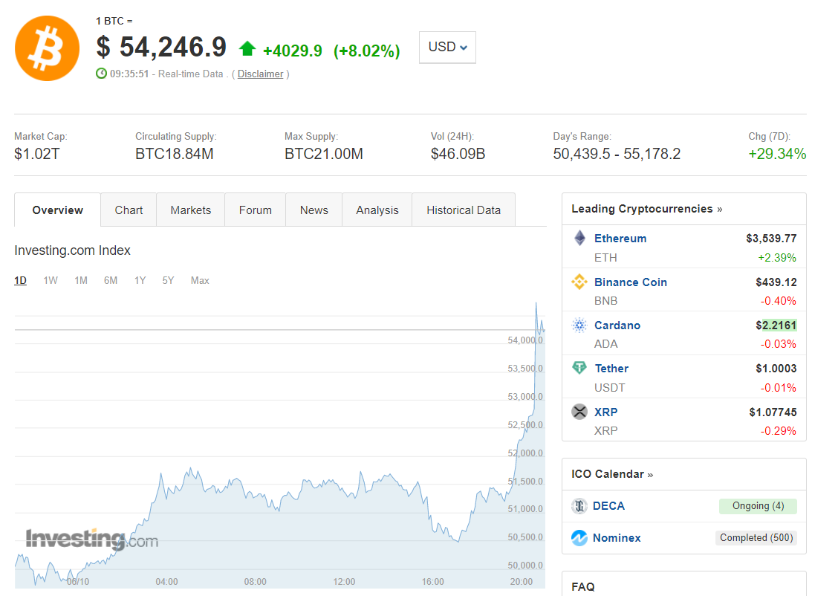
Task: Open the blue XRP link
Action: pos(606,412)
